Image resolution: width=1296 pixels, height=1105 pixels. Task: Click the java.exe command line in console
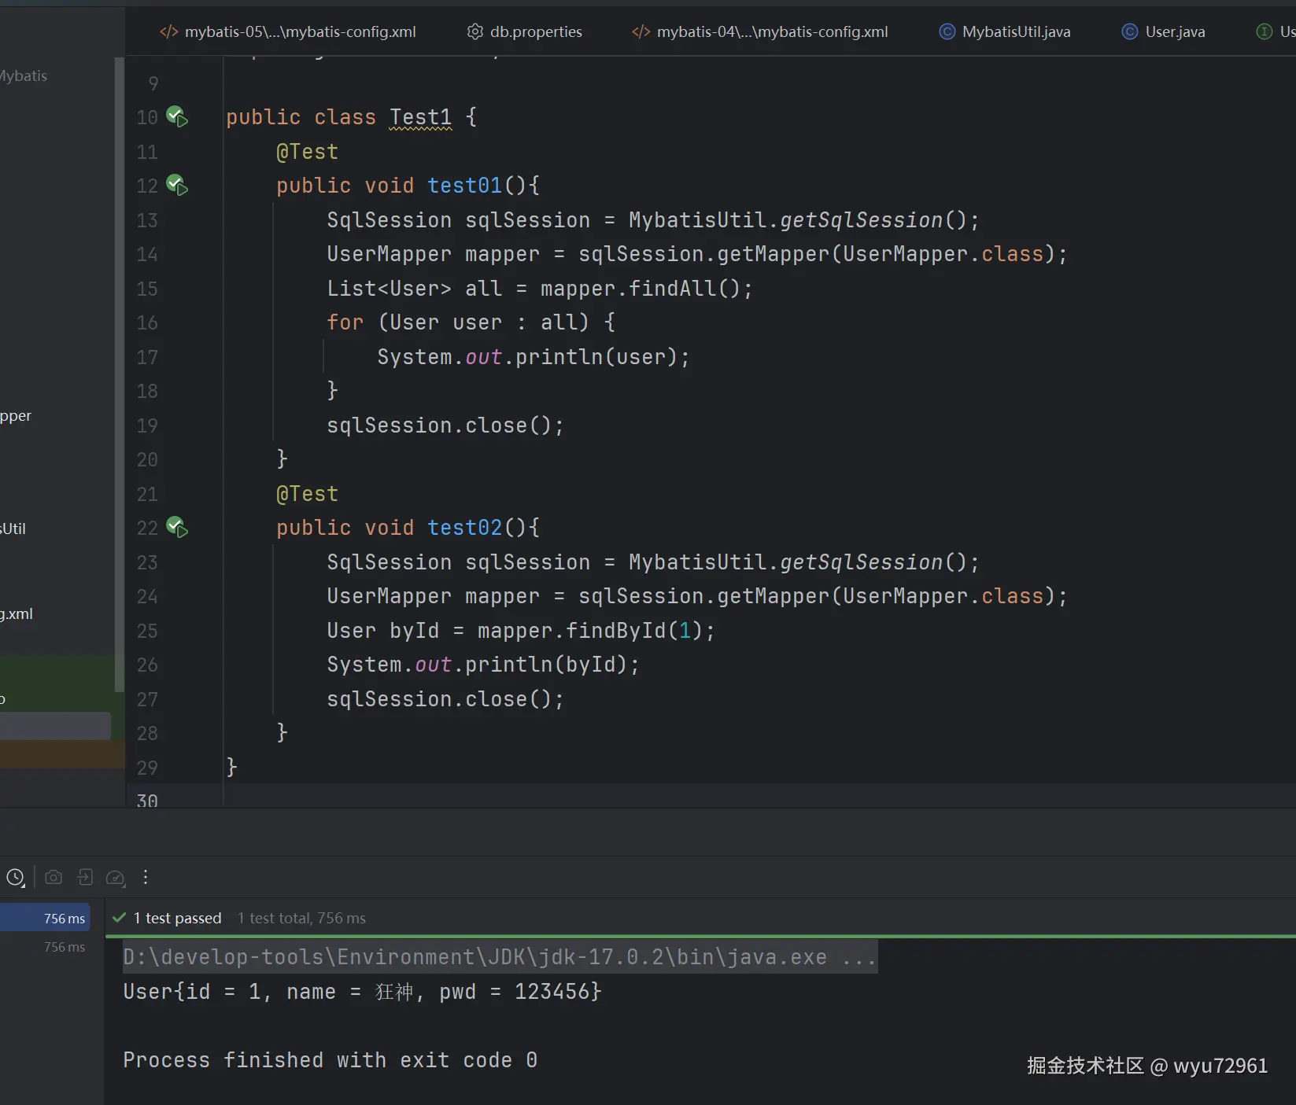tap(500, 957)
